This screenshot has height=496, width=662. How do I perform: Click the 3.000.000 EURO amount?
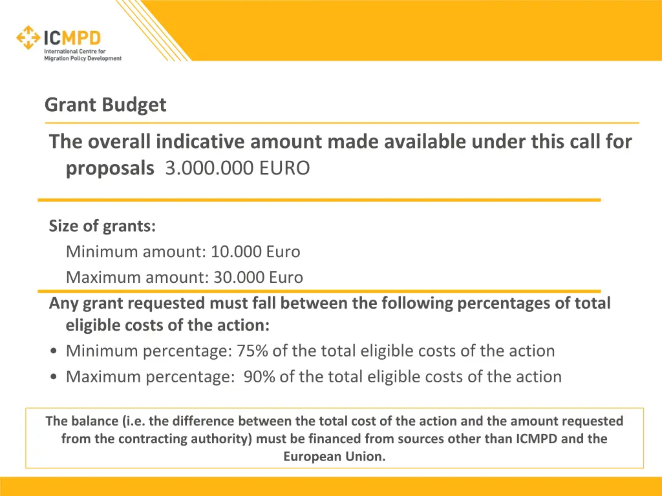pos(237,169)
